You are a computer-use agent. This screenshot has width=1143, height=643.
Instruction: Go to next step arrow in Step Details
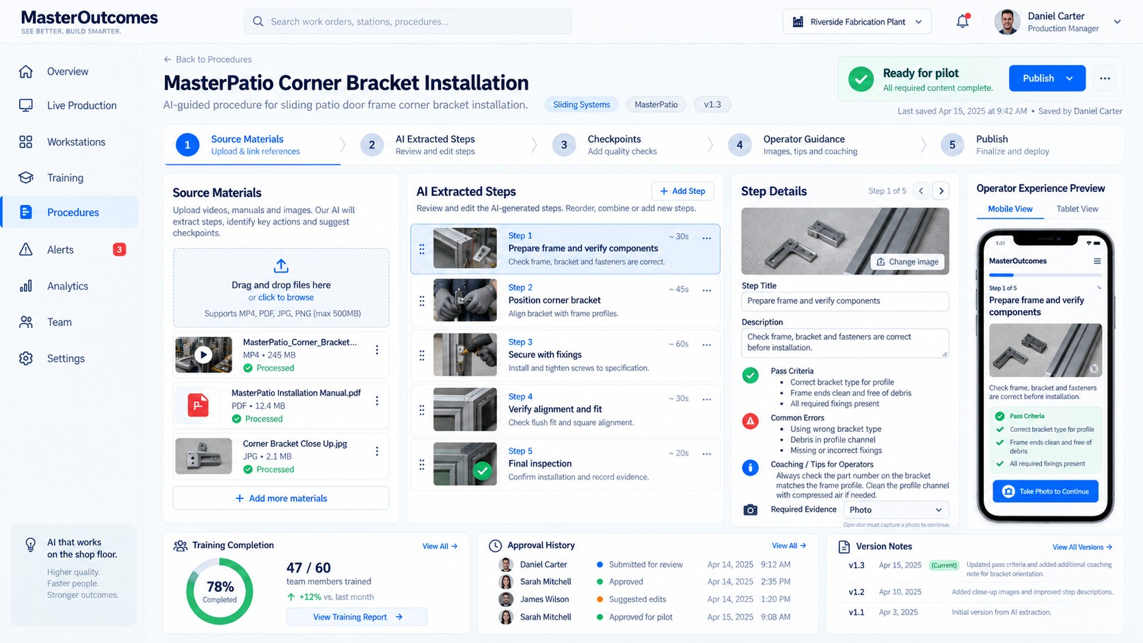(941, 191)
